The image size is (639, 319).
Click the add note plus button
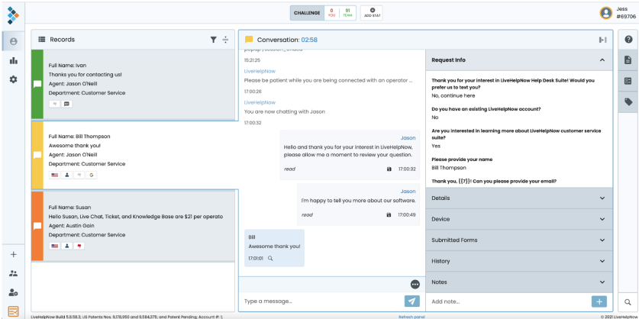click(x=599, y=301)
